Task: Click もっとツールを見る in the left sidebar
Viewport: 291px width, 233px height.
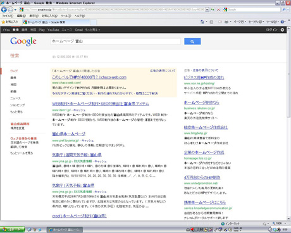Action: pyautogui.click(x=22, y=153)
